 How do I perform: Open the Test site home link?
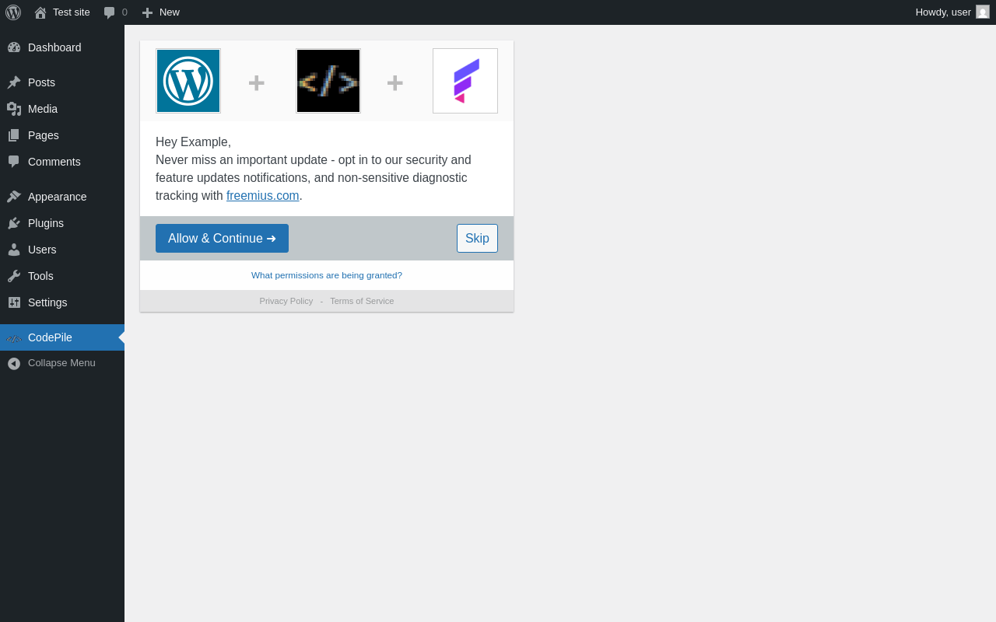(x=62, y=12)
